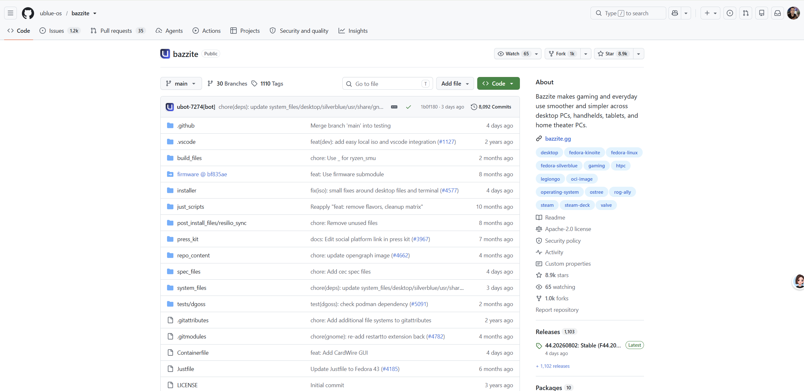Open the pull requests icon in header
The image size is (804, 391).
point(746,13)
